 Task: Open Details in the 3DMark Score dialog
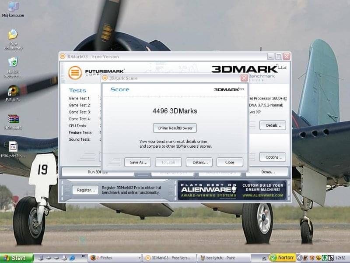click(199, 162)
